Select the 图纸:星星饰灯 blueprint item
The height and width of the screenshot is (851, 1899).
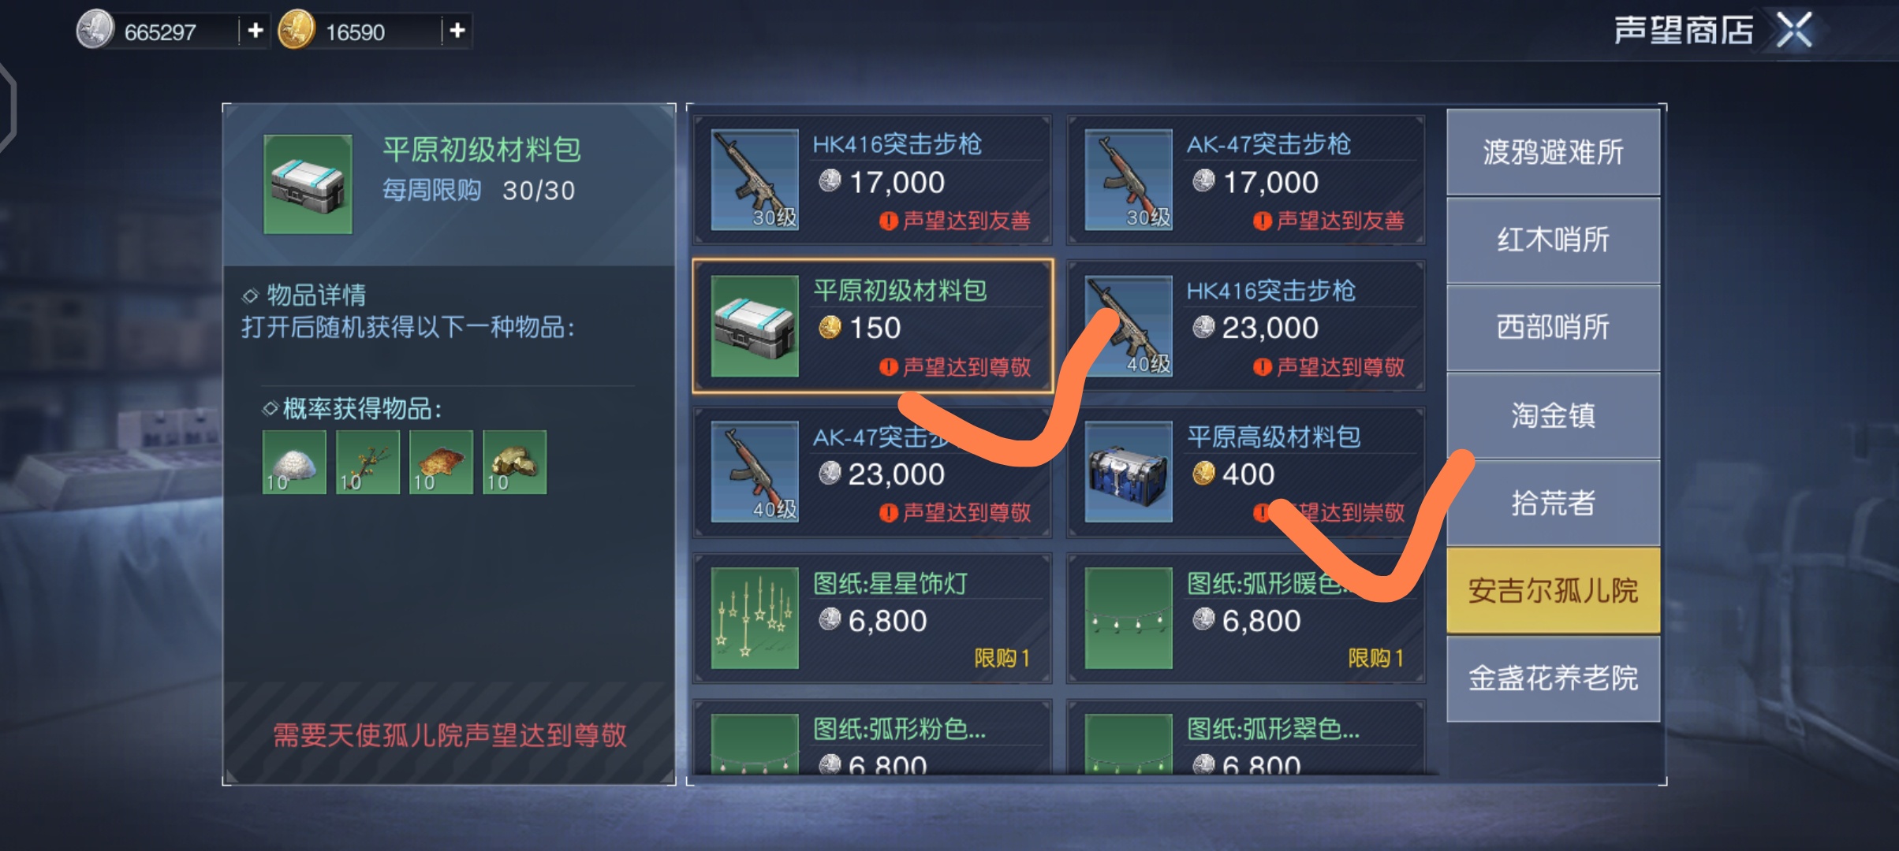[872, 619]
